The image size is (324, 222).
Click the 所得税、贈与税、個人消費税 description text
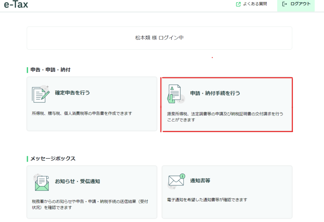pyautogui.click(x=82, y=114)
